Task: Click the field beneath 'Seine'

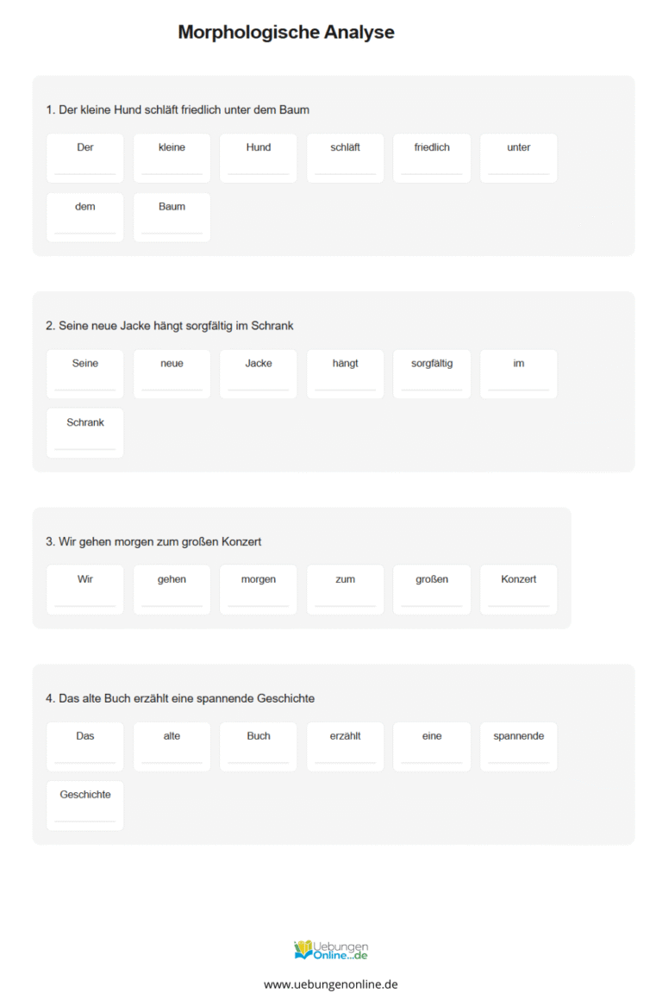Action: [x=84, y=384]
